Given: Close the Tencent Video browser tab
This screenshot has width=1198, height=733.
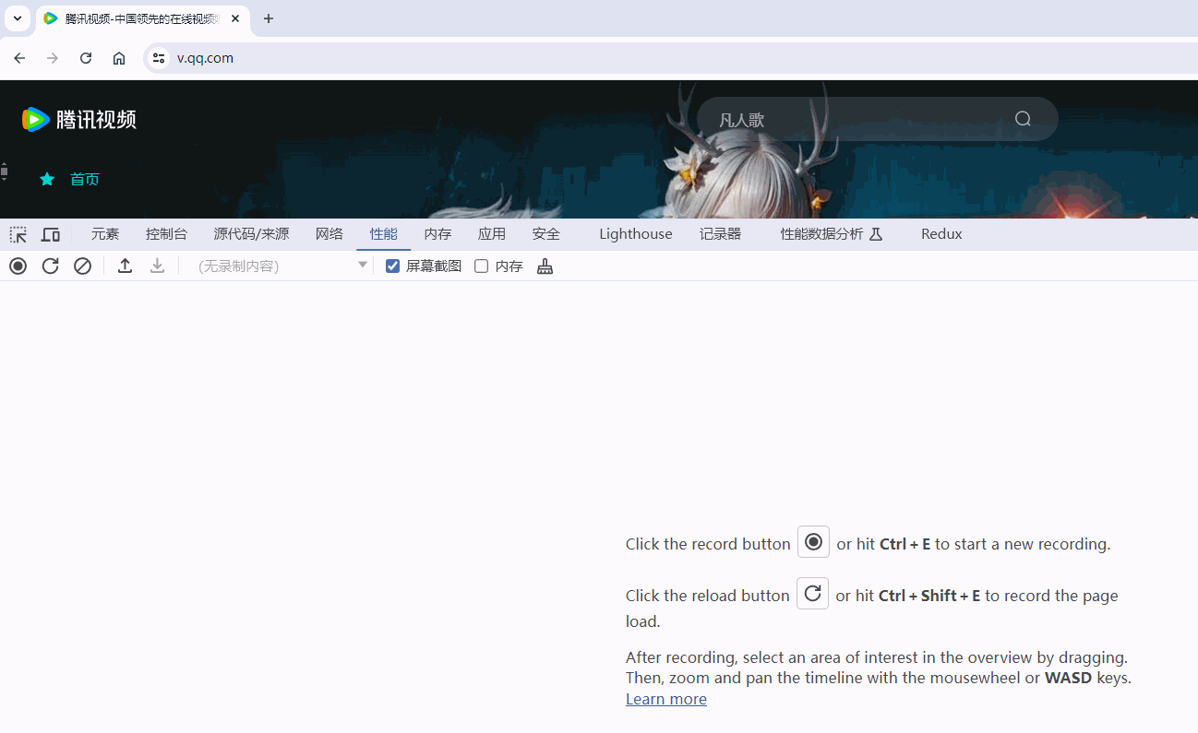Looking at the screenshot, I should click(x=235, y=18).
